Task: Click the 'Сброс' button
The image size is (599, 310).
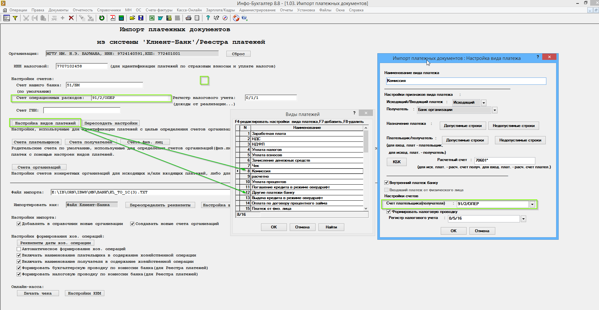Action: pyautogui.click(x=238, y=54)
